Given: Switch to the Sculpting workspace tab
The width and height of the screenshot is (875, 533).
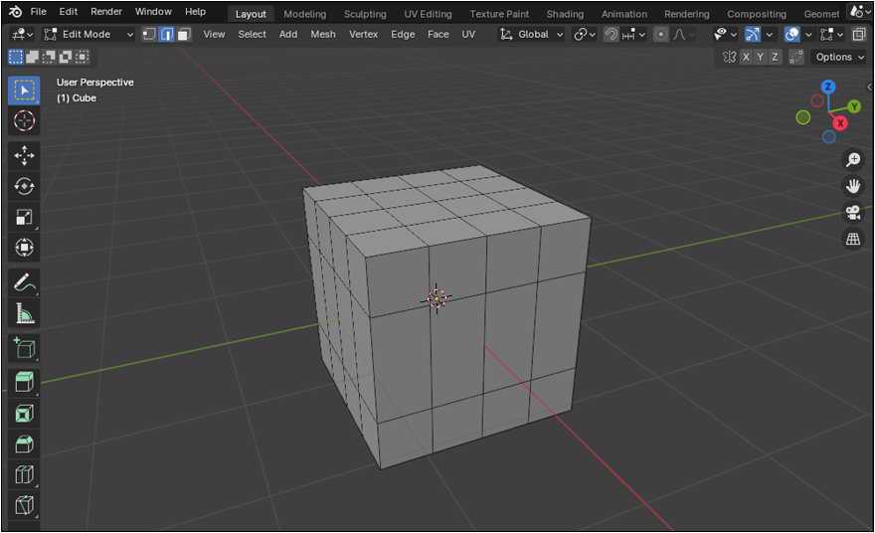Looking at the screenshot, I should point(365,14).
